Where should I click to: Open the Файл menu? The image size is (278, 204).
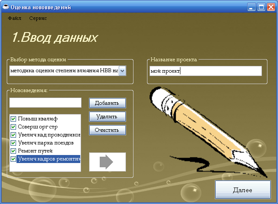(x=14, y=18)
